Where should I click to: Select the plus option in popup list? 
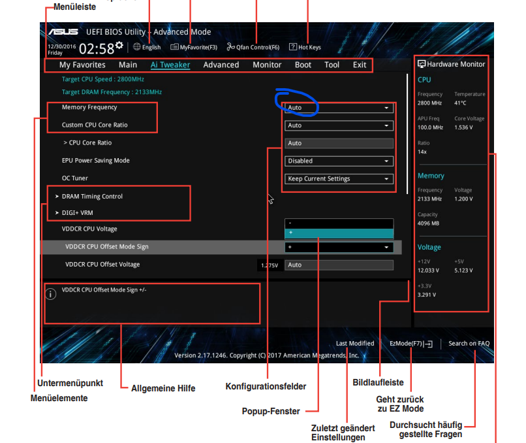pyautogui.click(x=339, y=233)
